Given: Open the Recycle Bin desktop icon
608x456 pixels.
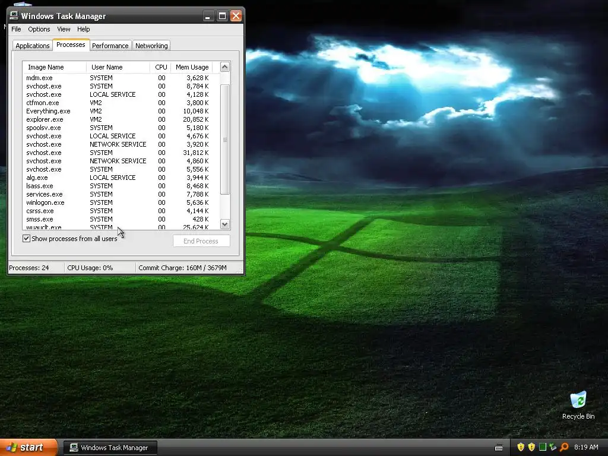Looking at the screenshot, I should coord(578,406).
